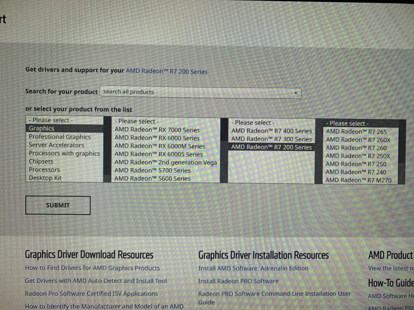414x310 pixels.
Task: Click '- Please select -' in the model list
Action: coord(361,124)
